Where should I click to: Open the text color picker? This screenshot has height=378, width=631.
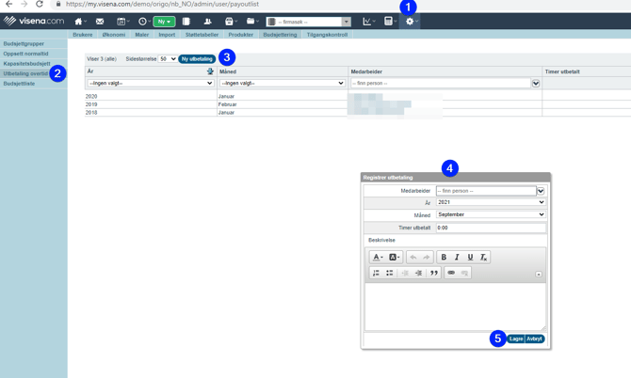[377, 257]
